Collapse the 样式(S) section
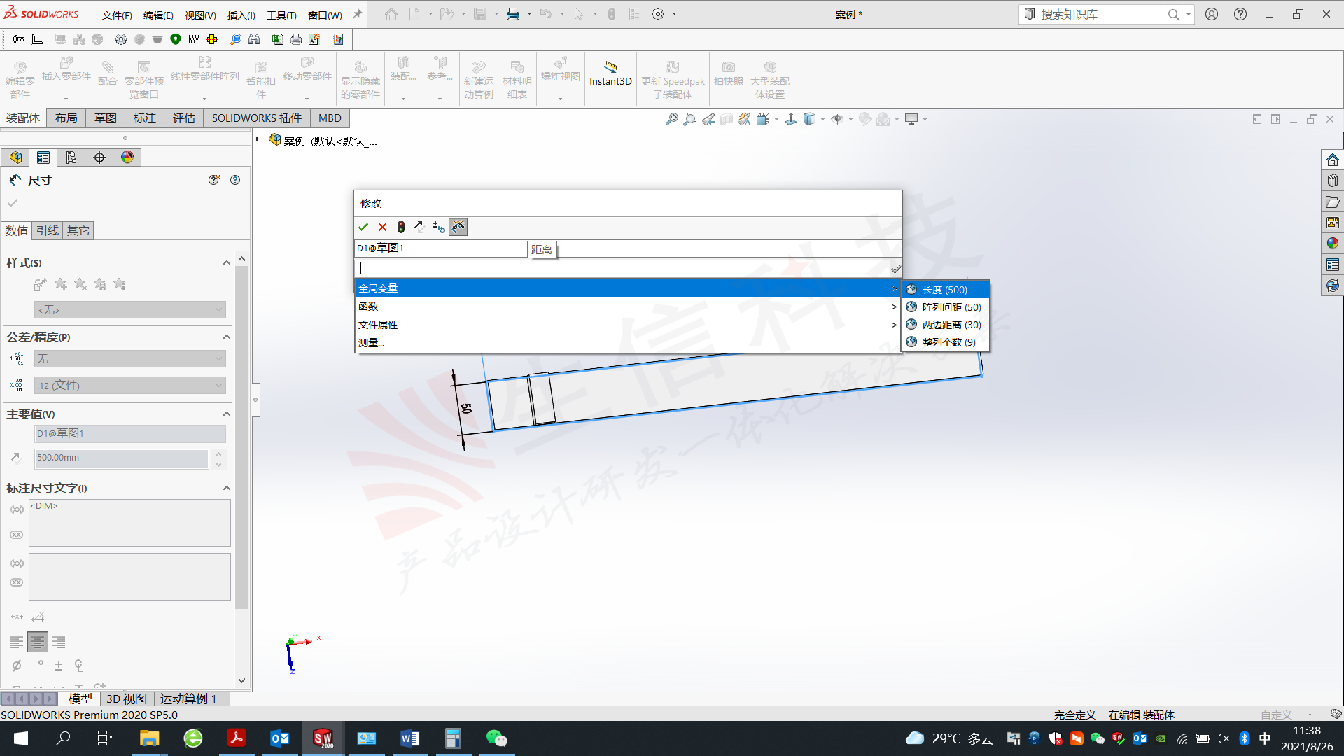 pyautogui.click(x=227, y=262)
